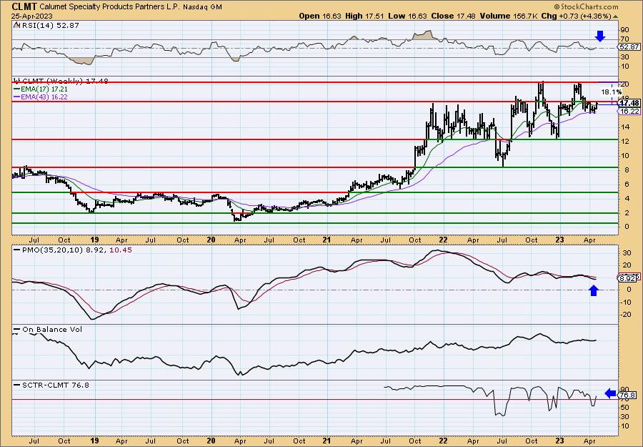The image size is (643, 447).
Task: Click the CLMT ticker symbol in the header
Action: pos(24,6)
